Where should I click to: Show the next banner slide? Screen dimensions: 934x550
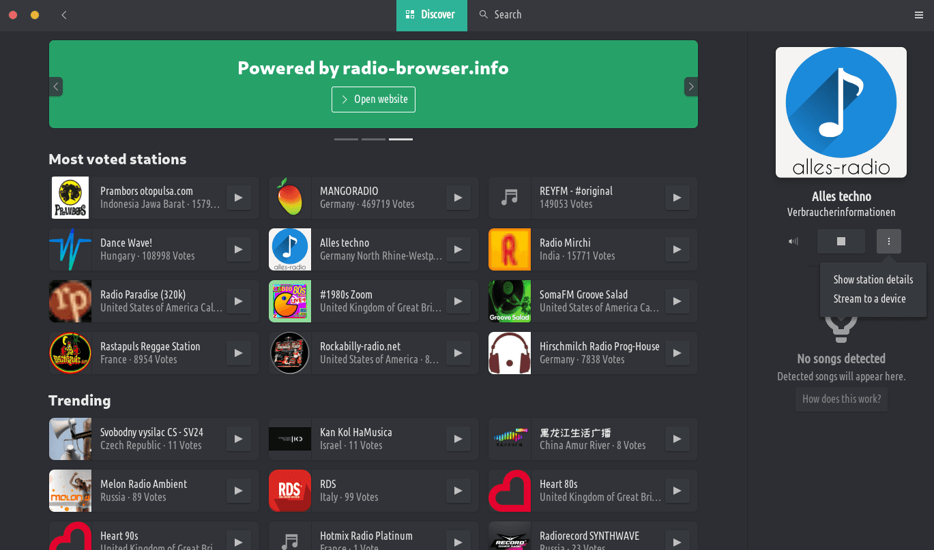coord(690,87)
